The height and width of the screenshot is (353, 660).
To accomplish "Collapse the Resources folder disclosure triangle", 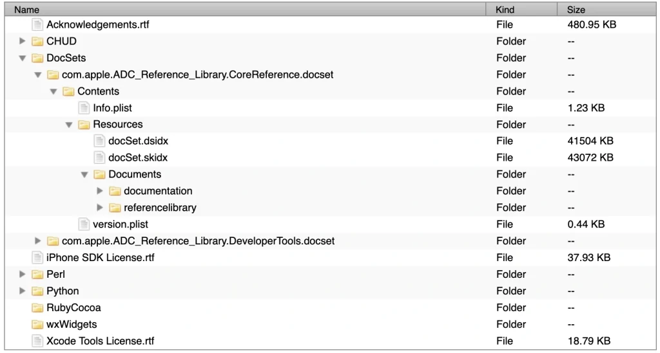I will coord(69,125).
